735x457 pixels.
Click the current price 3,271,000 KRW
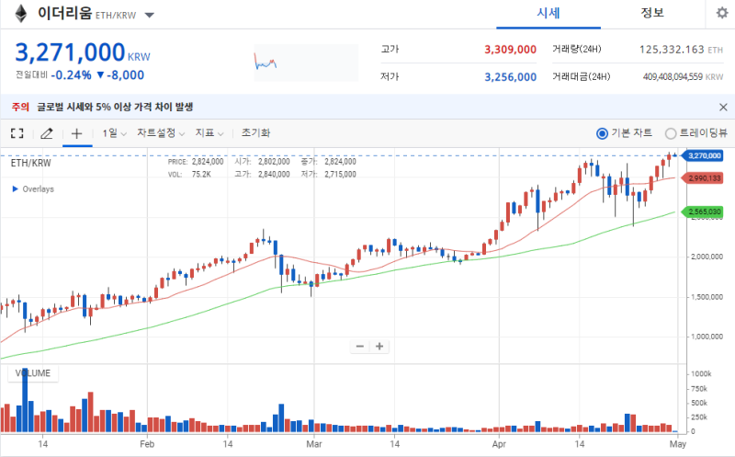point(83,52)
